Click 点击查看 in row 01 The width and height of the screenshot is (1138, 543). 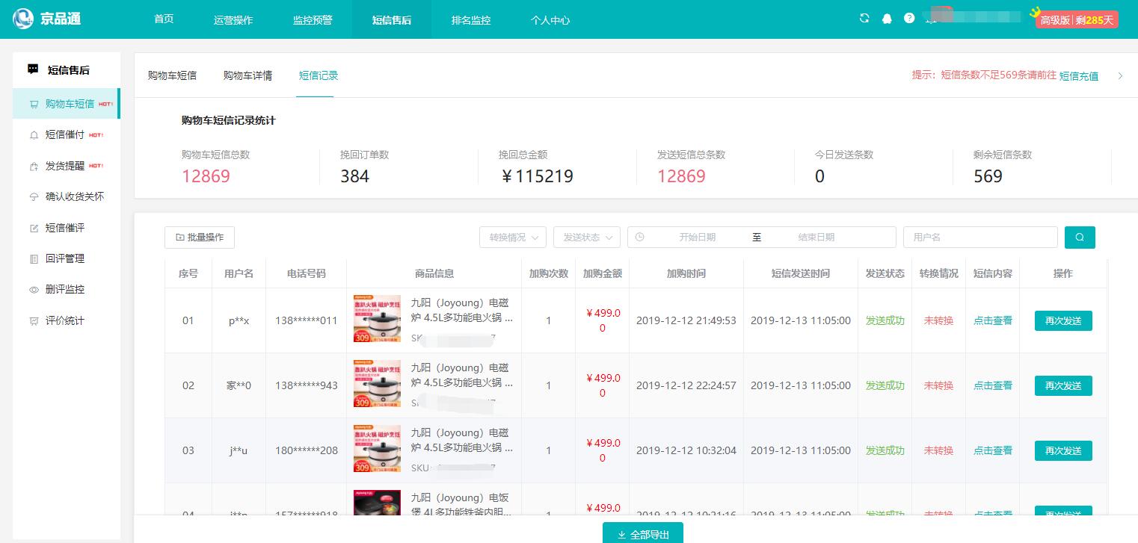click(x=993, y=320)
